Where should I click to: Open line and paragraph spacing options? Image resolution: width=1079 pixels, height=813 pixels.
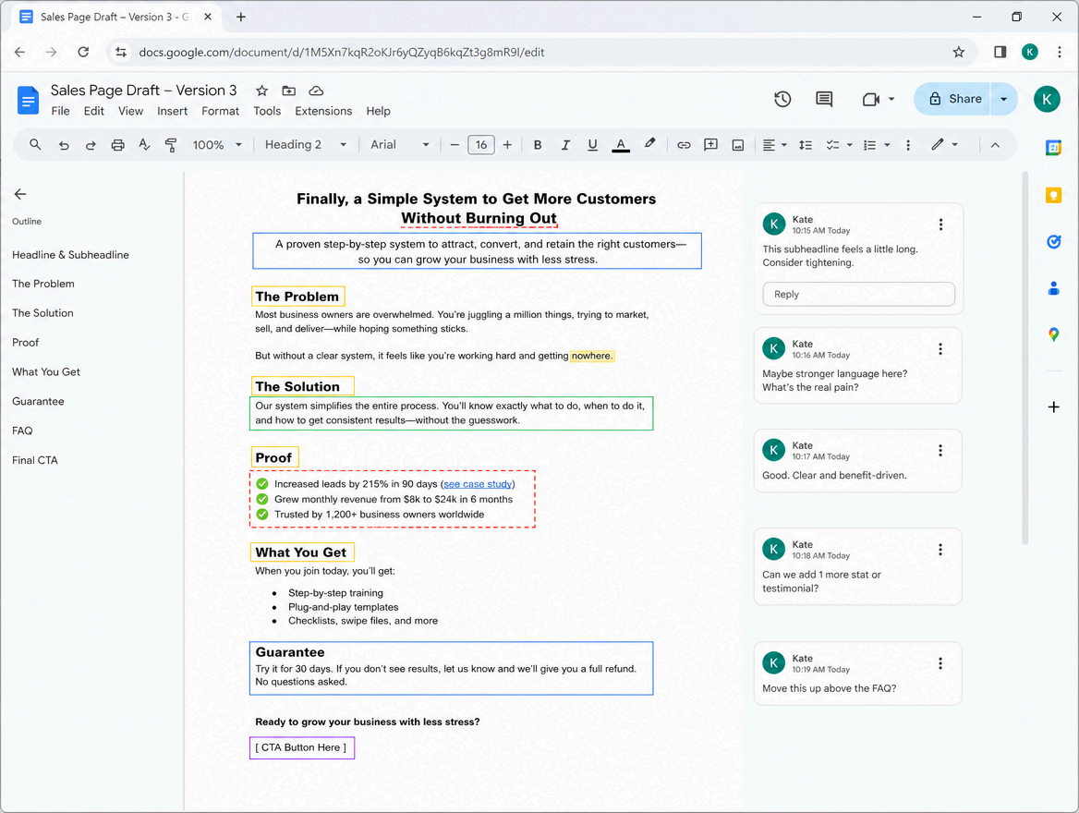(806, 144)
